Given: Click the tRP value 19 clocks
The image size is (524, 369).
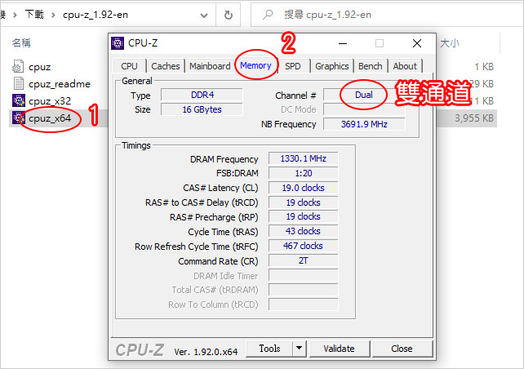Looking at the screenshot, I should click(303, 216).
